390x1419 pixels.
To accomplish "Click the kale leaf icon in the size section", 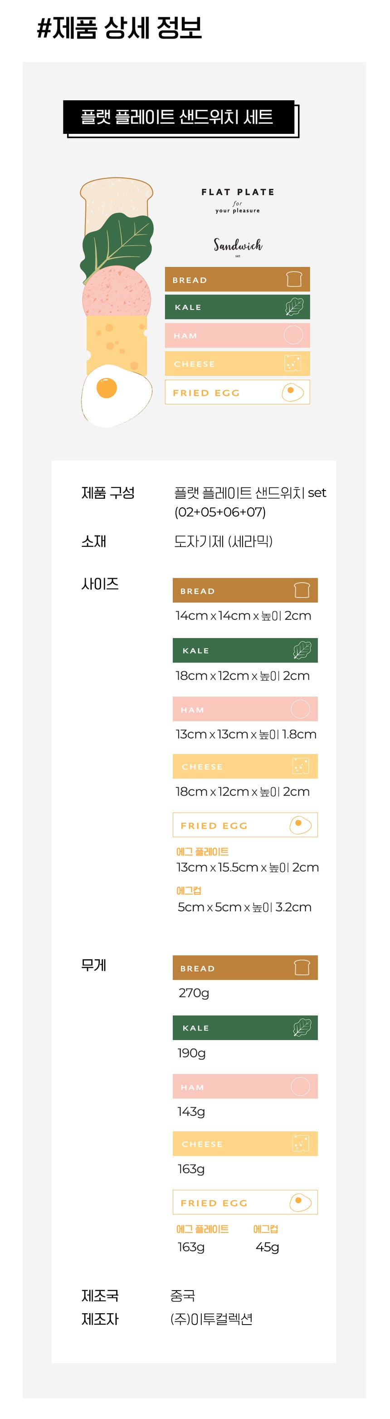I will coord(302,650).
